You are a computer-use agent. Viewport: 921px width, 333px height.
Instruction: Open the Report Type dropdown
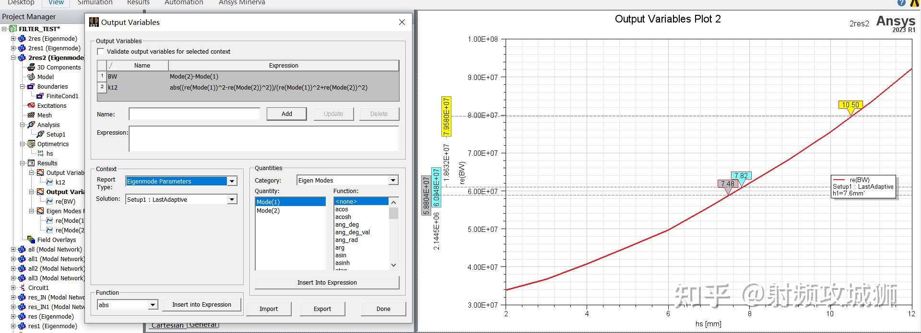(x=232, y=181)
